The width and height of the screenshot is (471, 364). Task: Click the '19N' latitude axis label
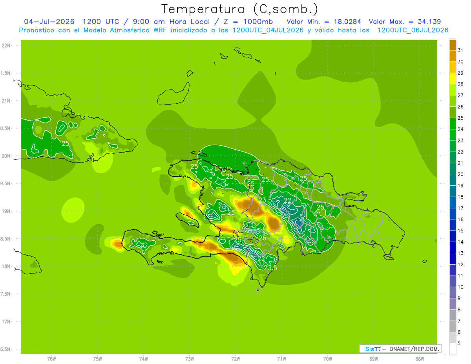point(6,211)
